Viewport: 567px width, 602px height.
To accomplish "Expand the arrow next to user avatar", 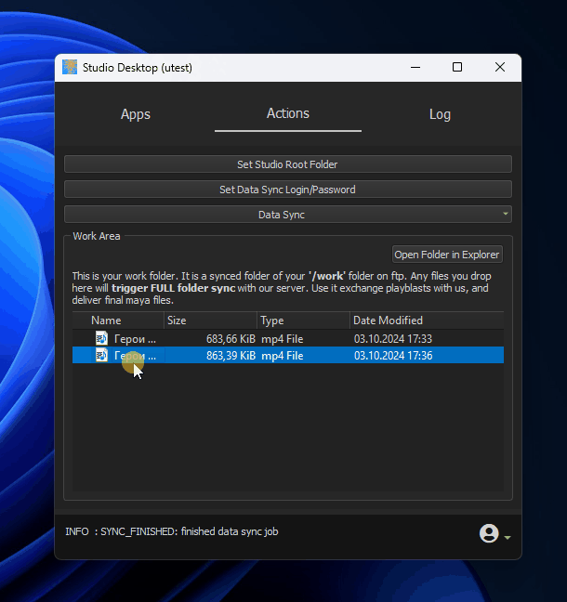I will 507,537.
